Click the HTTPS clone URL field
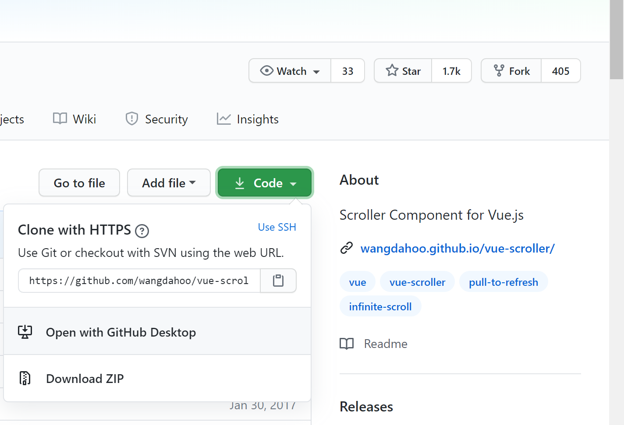 (x=139, y=281)
